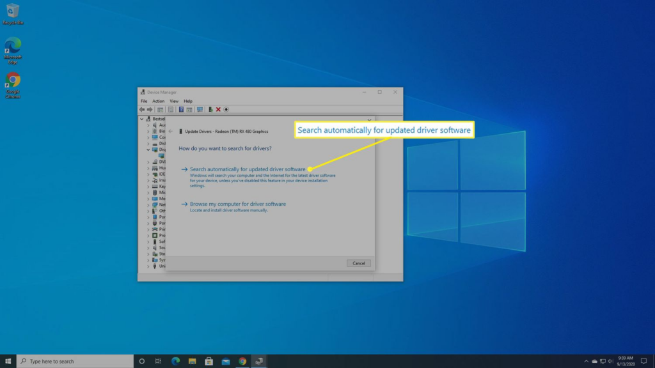Click the green Update driver toolbar icon

pos(210,109)
